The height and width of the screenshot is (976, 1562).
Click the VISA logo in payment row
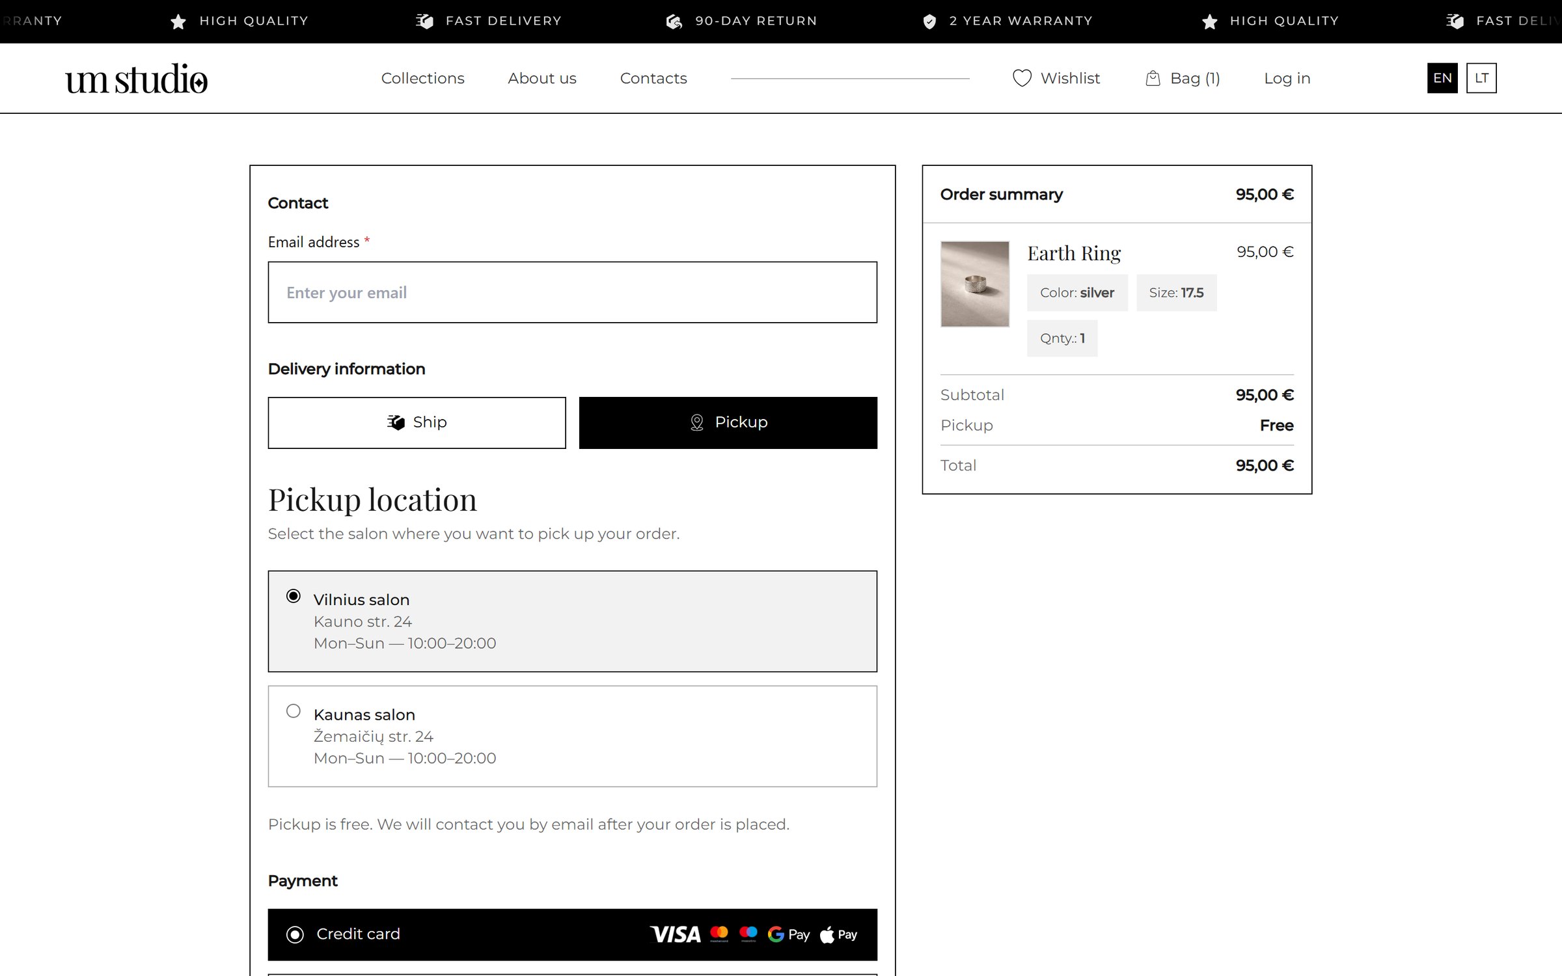676,934
